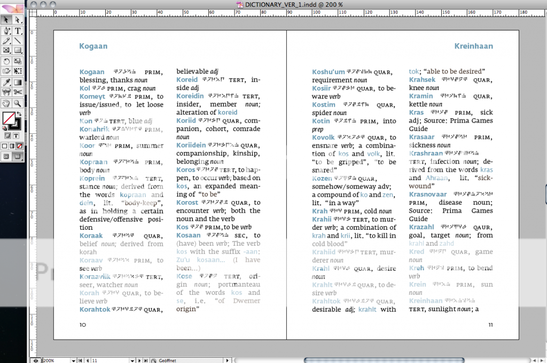The height and width of the screenshot is (363, 547).
Task: Jump to the first page
Action: [x=81, y=360]
